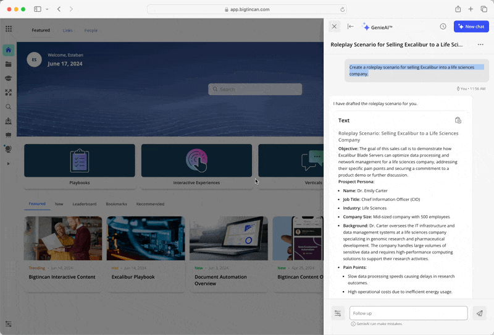Reload the page
Viewport: 494px width, 335px height.
coord(342,9)
